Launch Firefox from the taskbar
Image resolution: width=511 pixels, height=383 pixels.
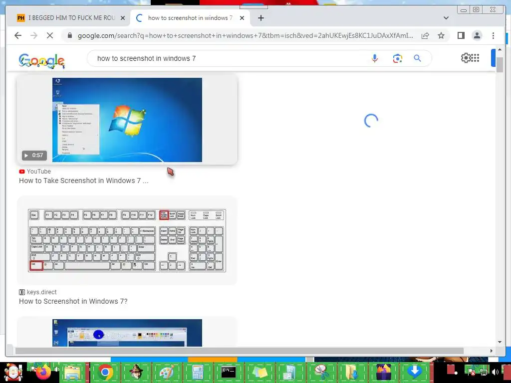[x=44, y=372]
